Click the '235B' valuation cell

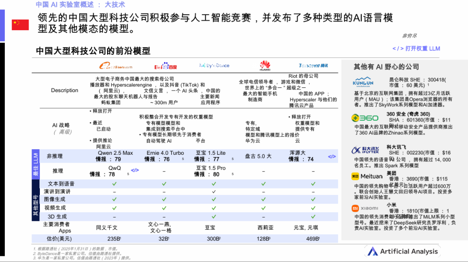pos(114,239)
